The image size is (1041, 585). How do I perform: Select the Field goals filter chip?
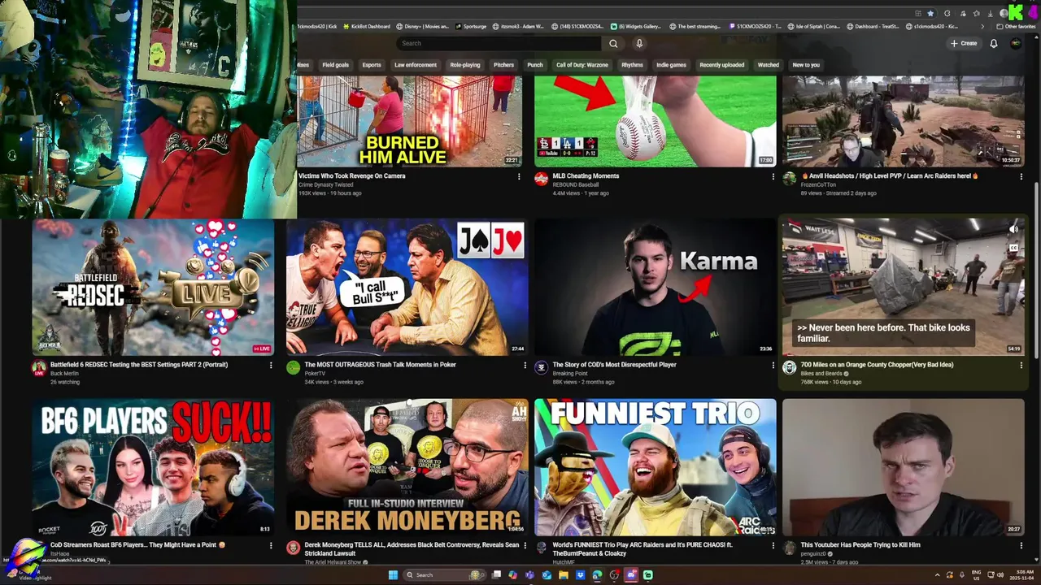tap(335, 65)
